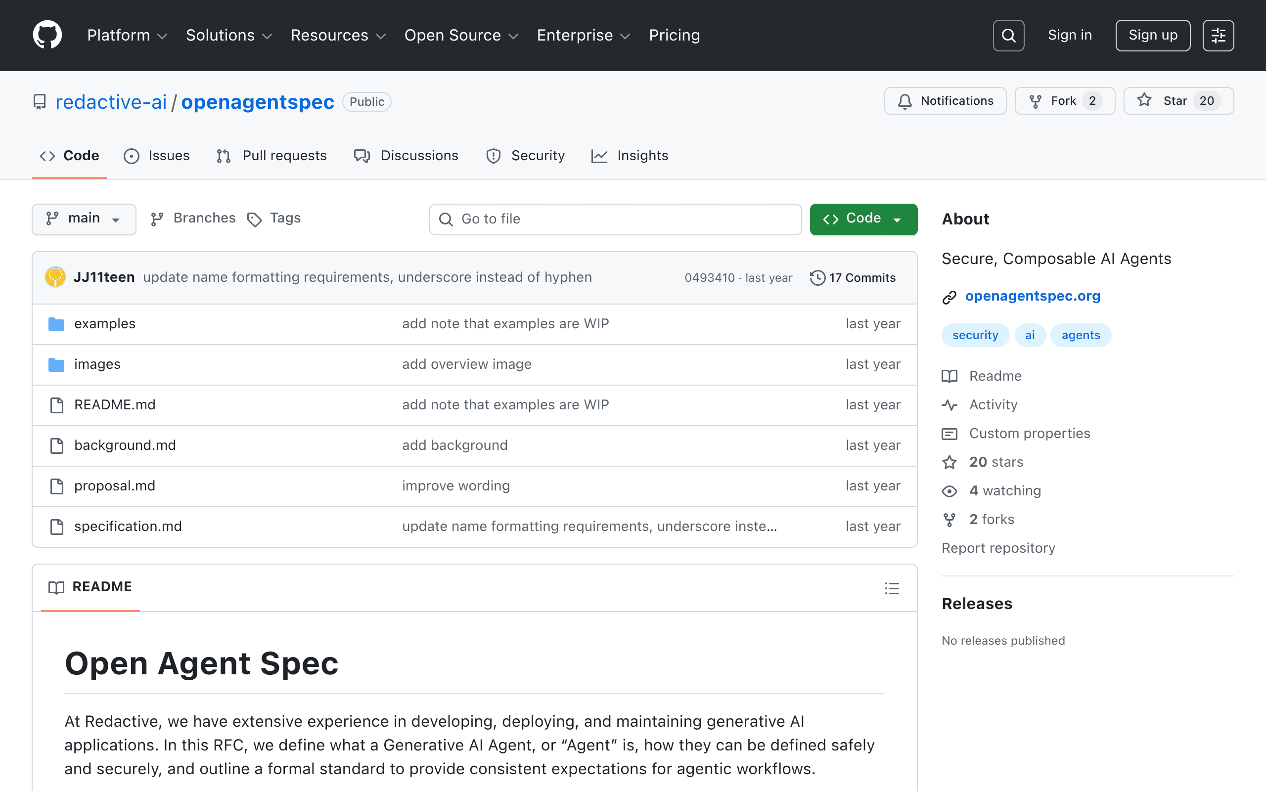The width and height of the screenshot is (1266, 791).
Task: Open the appearance settings sliders icon
Action: (x=1218, y=35)
